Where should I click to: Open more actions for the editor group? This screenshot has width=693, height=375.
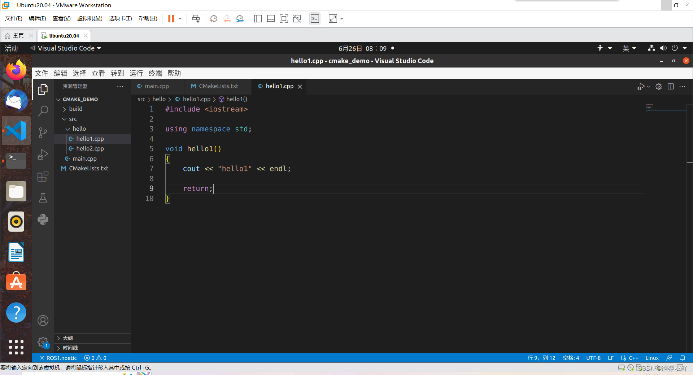click(x=682, y=87)
